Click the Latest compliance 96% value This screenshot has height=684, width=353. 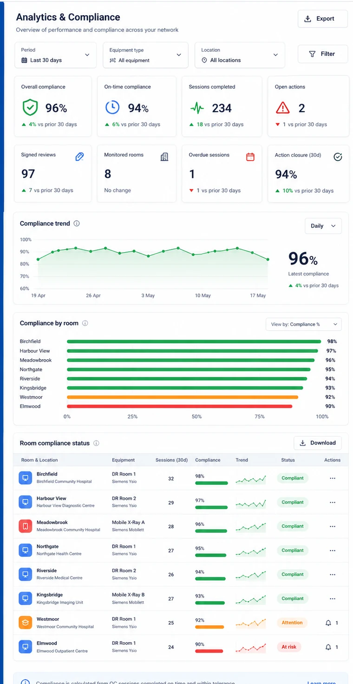(303, 259)
